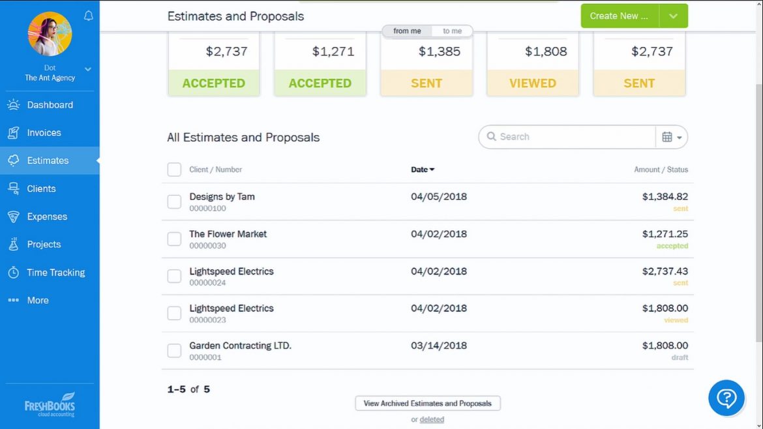This screenshot has height=429, width=763.
Task: Open the Date sort dropdown
Action: point(423,169)
